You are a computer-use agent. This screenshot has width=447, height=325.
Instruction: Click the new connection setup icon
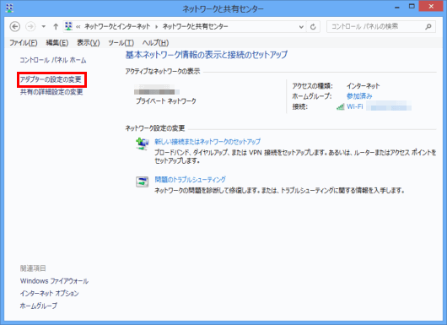(x=142, y=144)
